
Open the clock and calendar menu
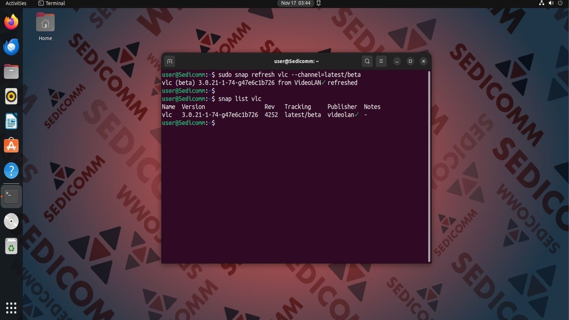[x=295, y=3]
